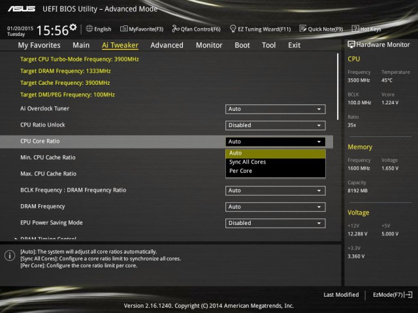Click the Hot Keys question mark icon

[x=355, y=29]
